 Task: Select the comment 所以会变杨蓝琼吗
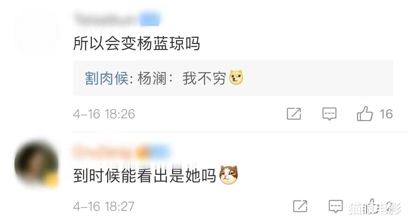[136, 43]
